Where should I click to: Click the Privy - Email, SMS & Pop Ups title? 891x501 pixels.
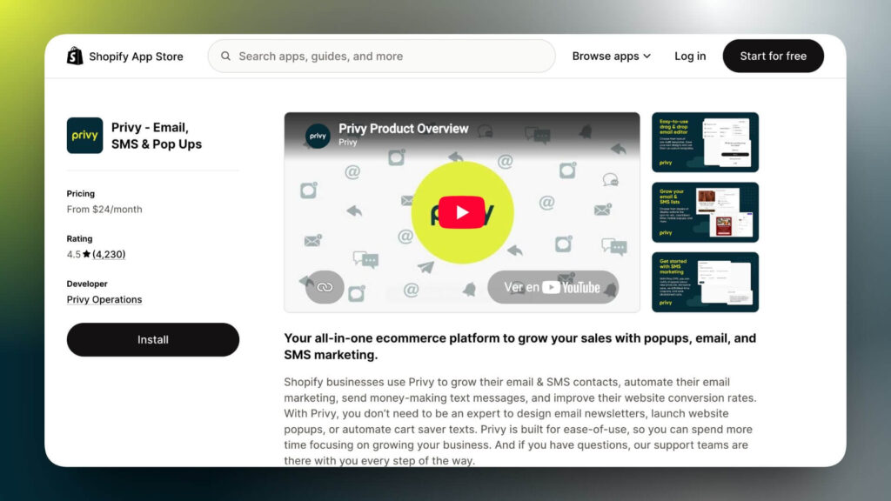(x=157, y=136)
